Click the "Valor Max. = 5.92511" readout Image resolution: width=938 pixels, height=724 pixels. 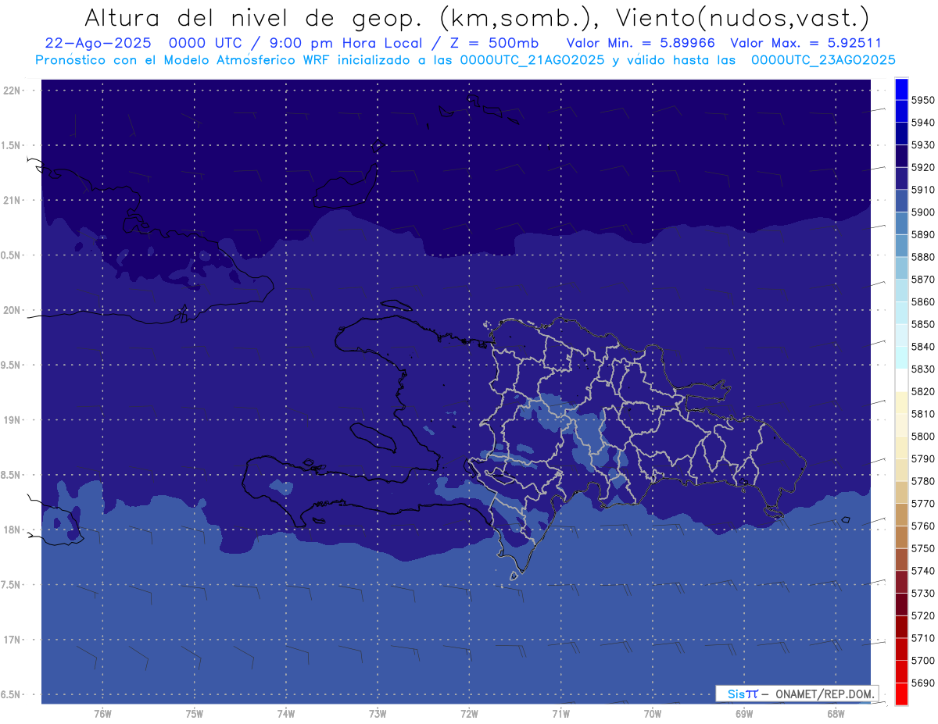click(x=805, y=43)
